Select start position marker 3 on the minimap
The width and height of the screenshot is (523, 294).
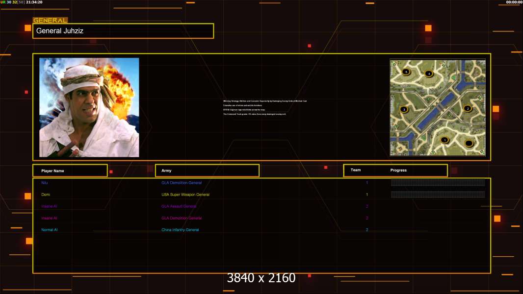pos(404,109)
